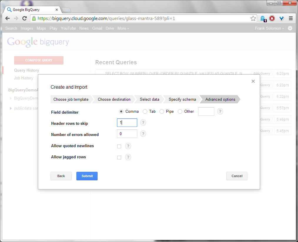This screenshot has width=298, height=242.
Task: Show help for Allow jagged rows
Action: [128, 157]
